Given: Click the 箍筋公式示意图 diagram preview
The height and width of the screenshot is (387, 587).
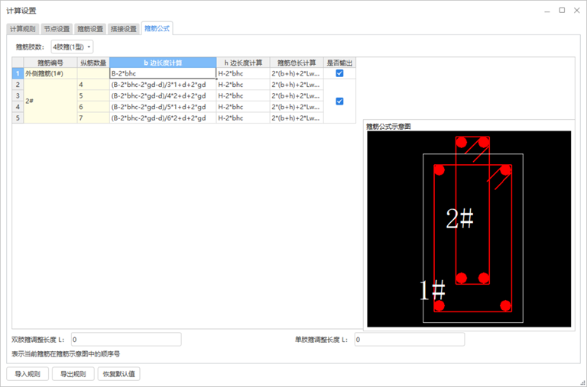Looking at the screenshot, I should (x=469, y=229).
